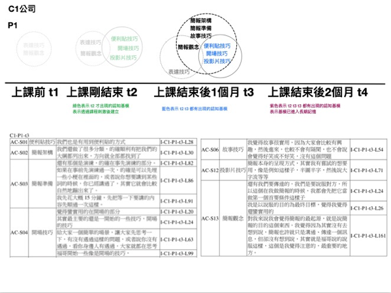Click the gray "表達技巧" label in the t3 dotted circle
This screenshot has width=391, height=293.
tap(179, 72)
